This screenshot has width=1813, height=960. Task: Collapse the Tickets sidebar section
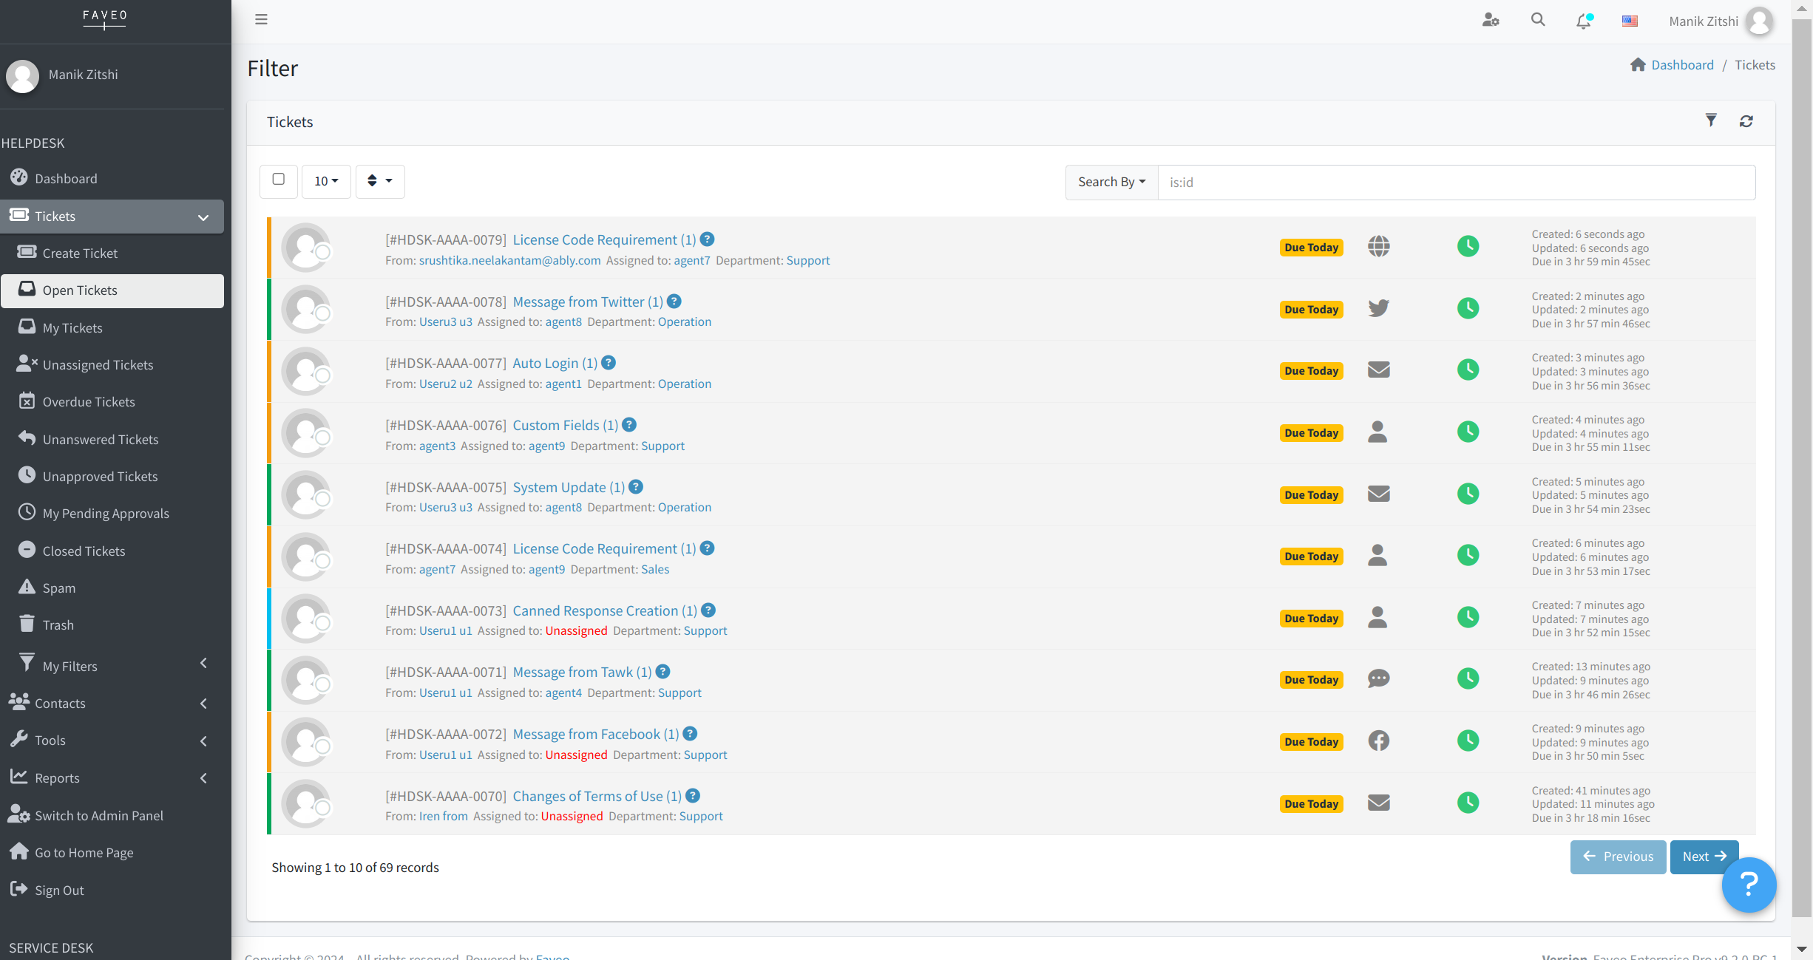point(203,217)
